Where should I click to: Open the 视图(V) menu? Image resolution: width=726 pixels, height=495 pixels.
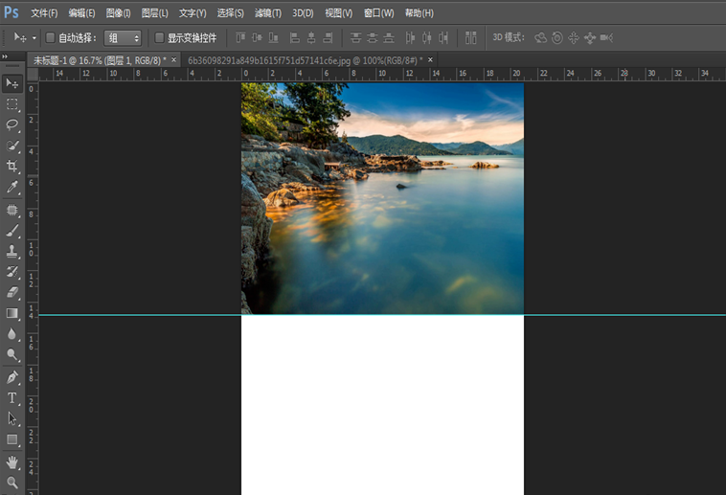(338, 13)
